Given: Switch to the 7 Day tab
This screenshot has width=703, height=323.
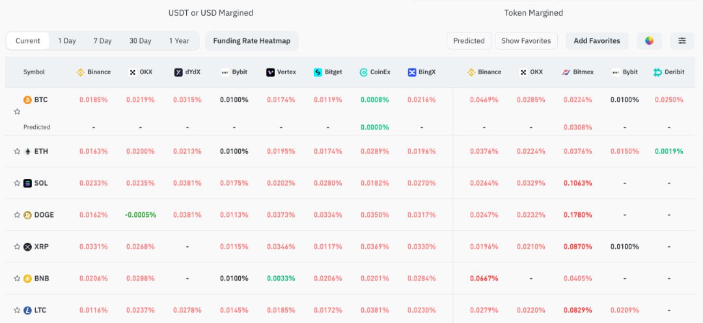Looking at the screenshot, I should point(103,41).
